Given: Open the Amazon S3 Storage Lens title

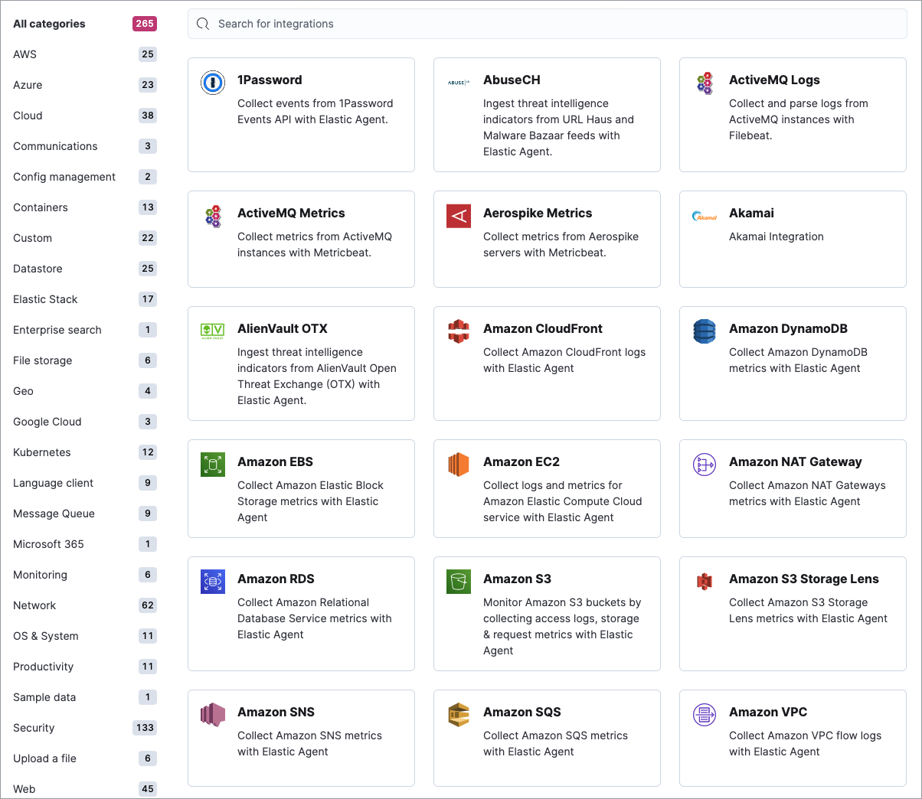Looking at the screenshot, I should (804, 579).
